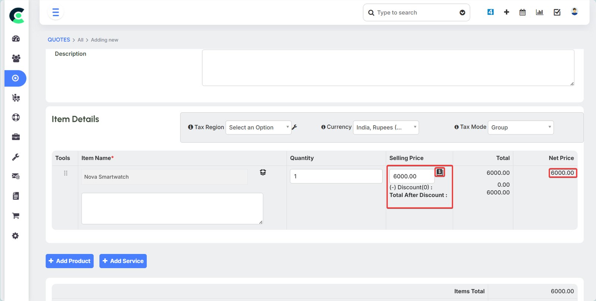
Task: Click the Add Product button
Action: coord(70,261)
